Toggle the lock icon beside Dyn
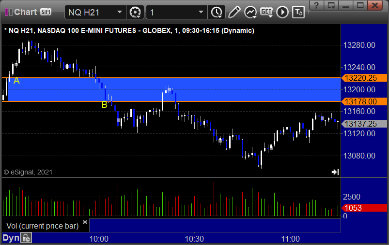This screenshot has height=245, width=389. coord(26,238)
